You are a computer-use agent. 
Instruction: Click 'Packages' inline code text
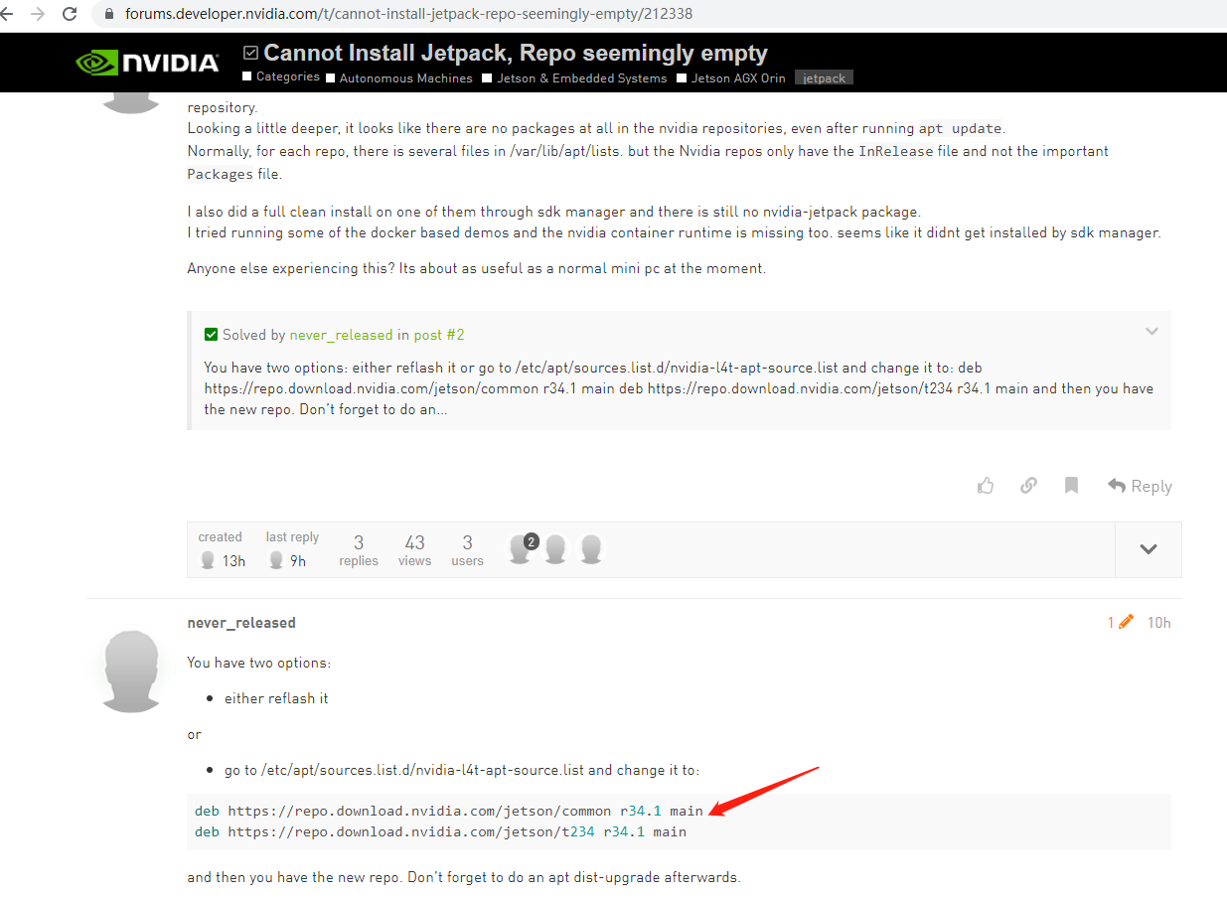[221, 174]
